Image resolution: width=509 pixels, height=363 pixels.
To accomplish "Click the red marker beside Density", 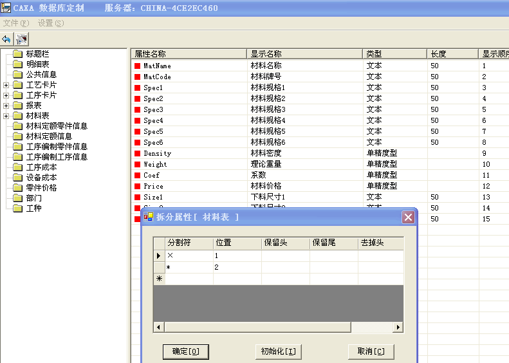I will point(137,153).
